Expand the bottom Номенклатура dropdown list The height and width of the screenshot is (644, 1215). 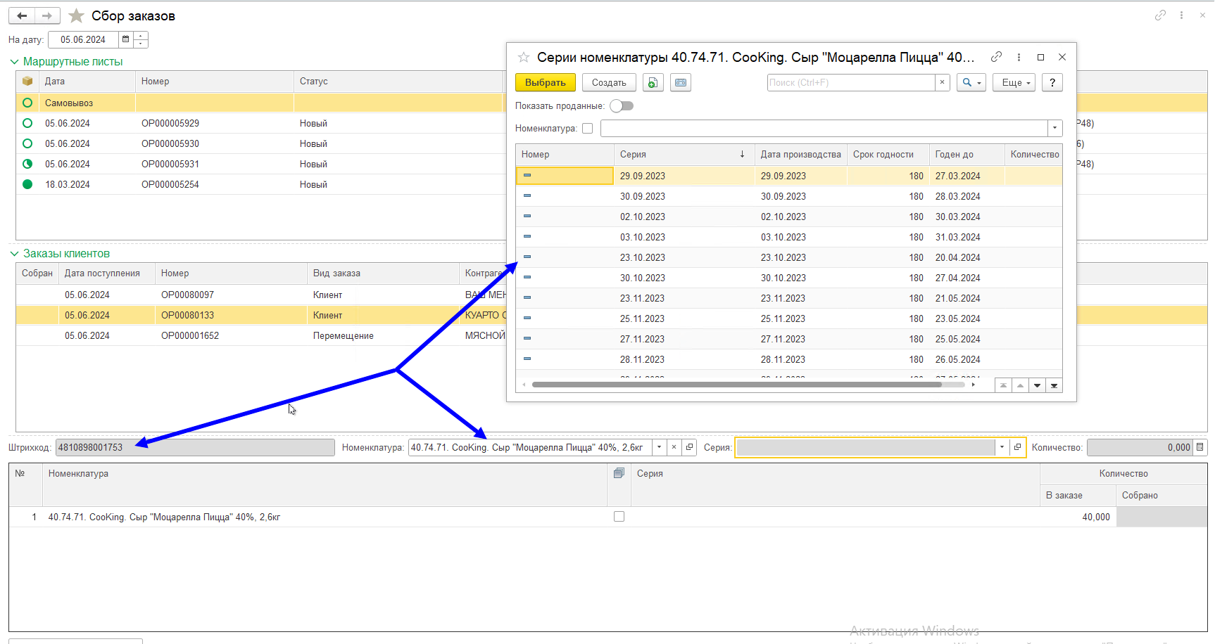(x=659, y=447)
